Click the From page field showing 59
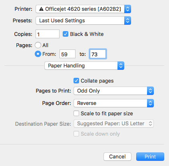The image size is (169, 166). pos(68,54)
